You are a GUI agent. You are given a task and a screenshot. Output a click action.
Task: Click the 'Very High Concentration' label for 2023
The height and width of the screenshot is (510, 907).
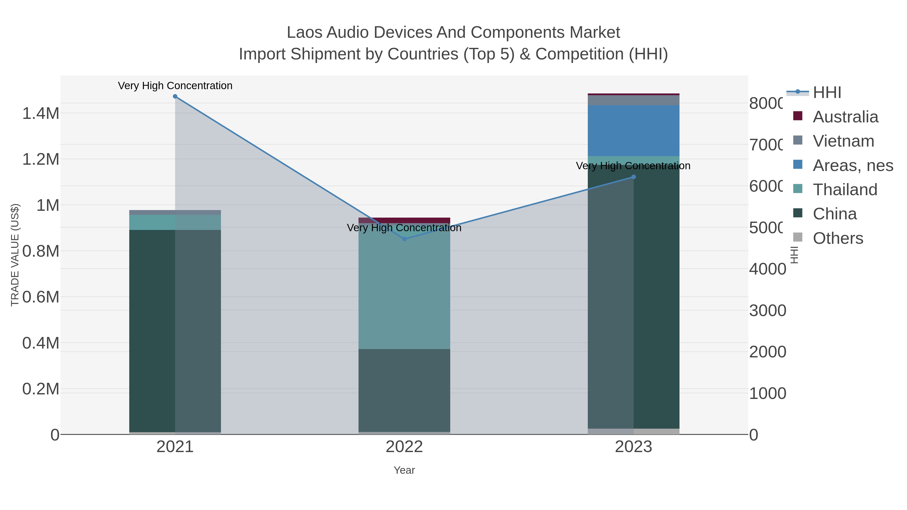pos(633,166)
